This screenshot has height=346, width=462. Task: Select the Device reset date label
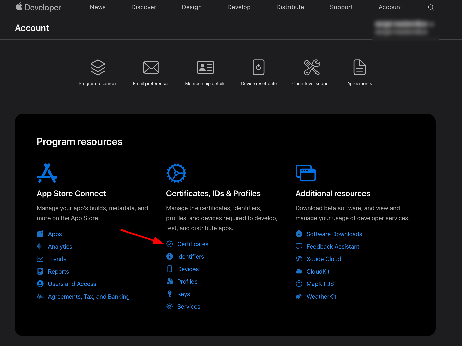coord(259,84)
